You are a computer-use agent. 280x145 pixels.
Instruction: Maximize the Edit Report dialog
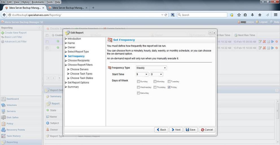click(x=210, y=33)
